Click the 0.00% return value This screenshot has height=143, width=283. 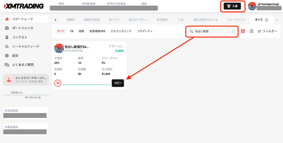(120, 51)
